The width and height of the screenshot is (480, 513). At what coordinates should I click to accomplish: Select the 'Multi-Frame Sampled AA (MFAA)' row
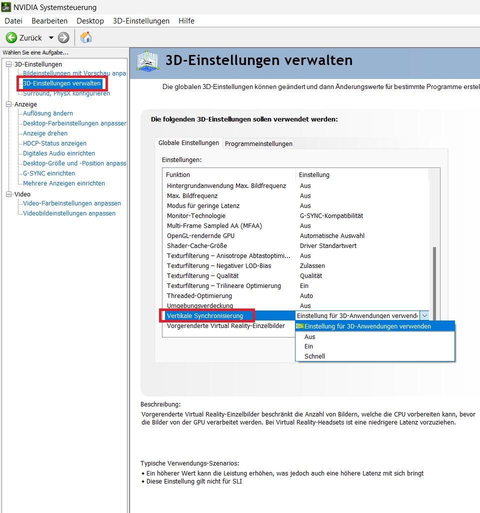tap(295, 225)
